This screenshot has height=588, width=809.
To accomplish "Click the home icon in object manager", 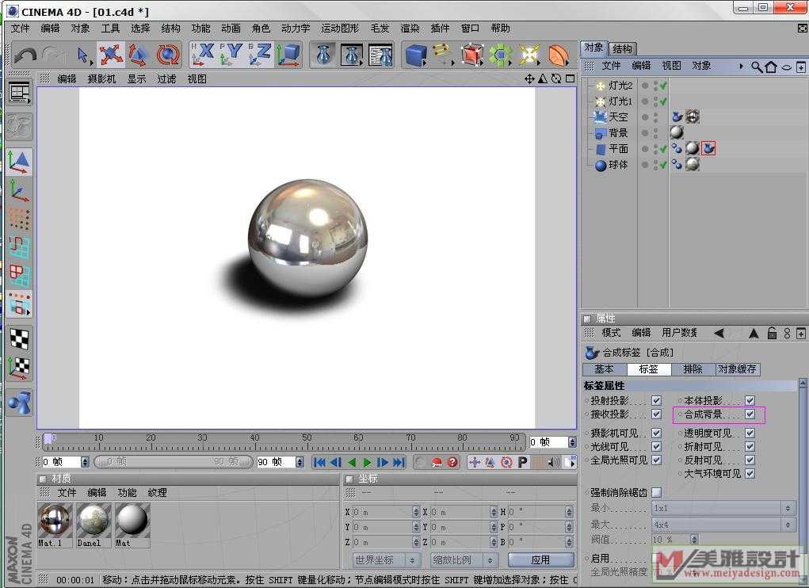I will coord(771,67).
